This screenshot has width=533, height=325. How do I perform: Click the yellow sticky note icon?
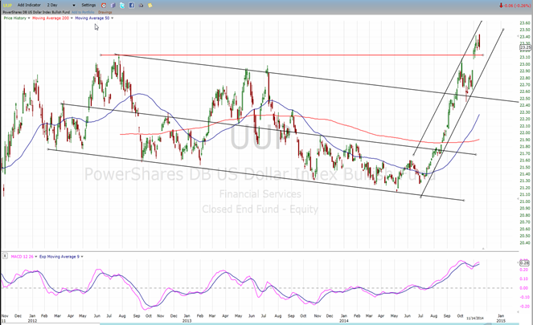pos(150,6)
